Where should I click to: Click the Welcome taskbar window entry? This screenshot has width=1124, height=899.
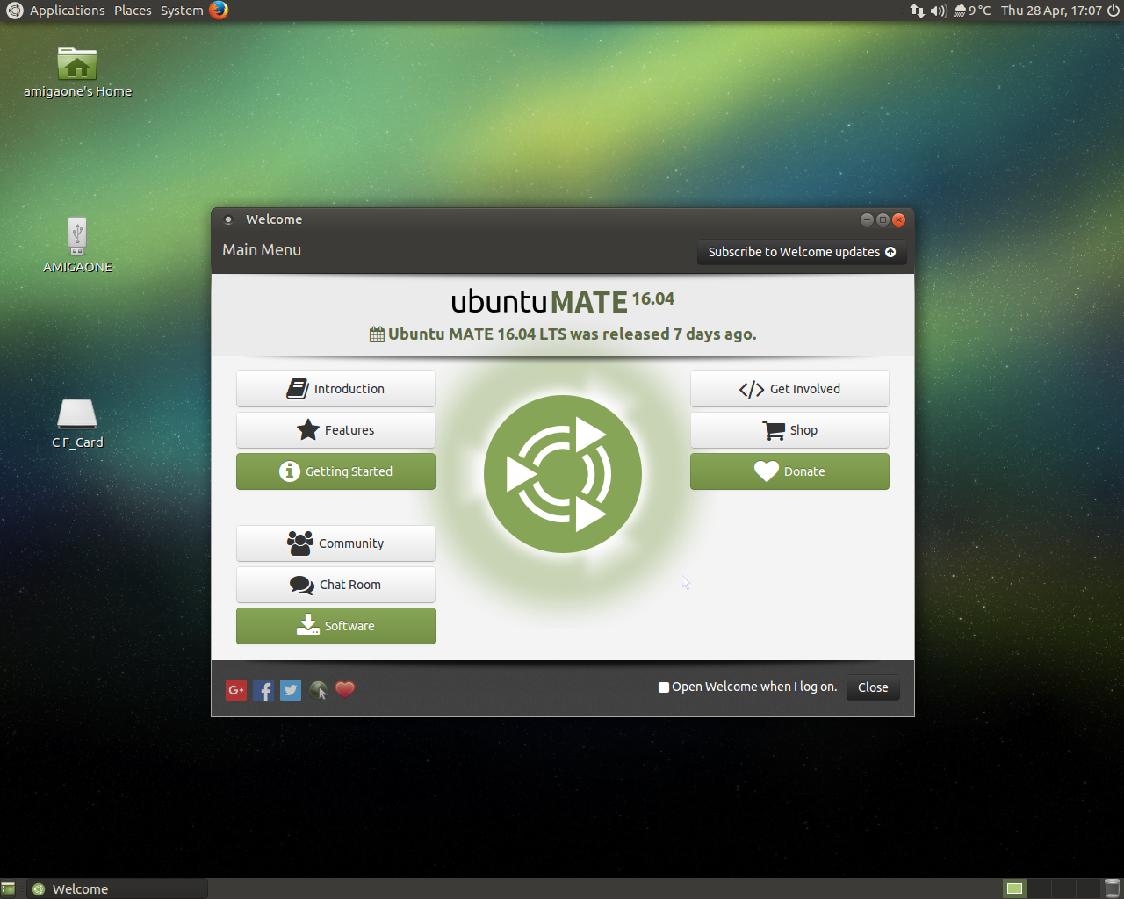pyautogui.click(x=118, y=889)
